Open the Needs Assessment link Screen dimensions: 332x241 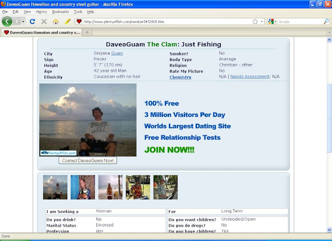pos(250,76)
